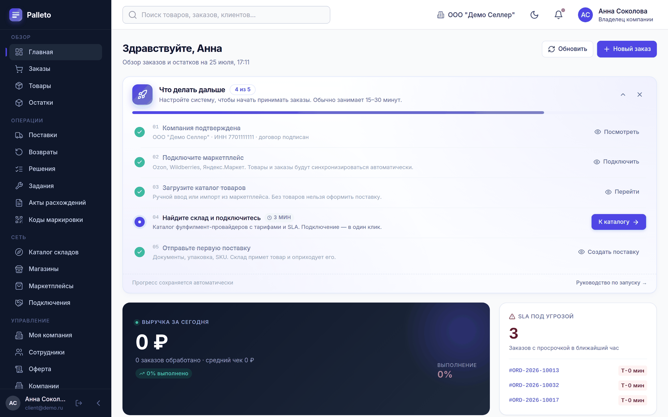Click green checkmark for Компания подтверждена

[139, 132]
